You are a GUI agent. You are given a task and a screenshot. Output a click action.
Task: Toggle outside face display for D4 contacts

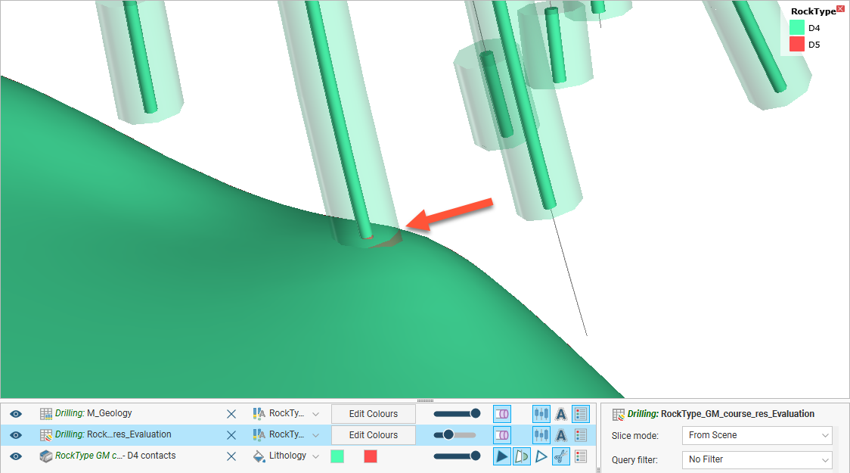pyautogui.click(x=521, y=456)
